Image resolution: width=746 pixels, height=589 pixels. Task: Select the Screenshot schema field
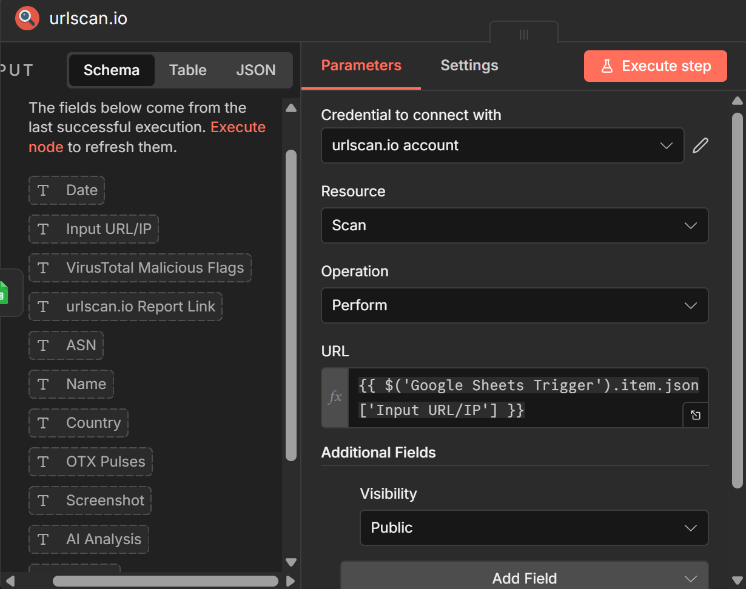pos(90,501)
